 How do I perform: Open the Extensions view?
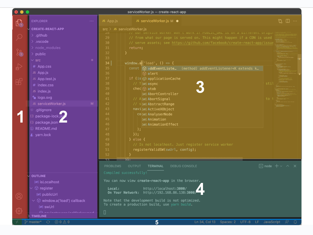pos(19,82)
